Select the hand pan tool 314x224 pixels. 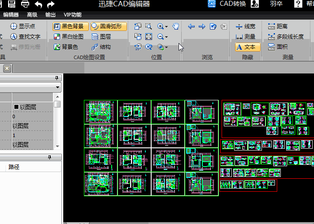coord(176,26)
